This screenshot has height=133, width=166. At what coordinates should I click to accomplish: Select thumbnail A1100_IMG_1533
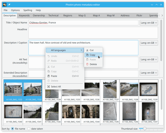tap(33, 90)
